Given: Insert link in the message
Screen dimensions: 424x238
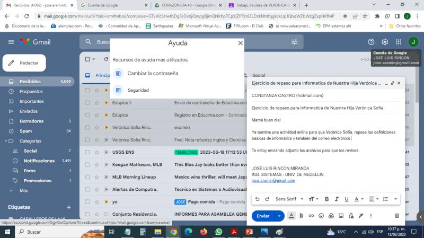Looking at the screenshot, I should pyautogui.click(x=311, y=216).
